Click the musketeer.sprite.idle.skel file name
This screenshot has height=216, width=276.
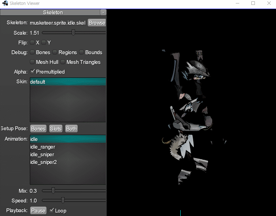58,23
